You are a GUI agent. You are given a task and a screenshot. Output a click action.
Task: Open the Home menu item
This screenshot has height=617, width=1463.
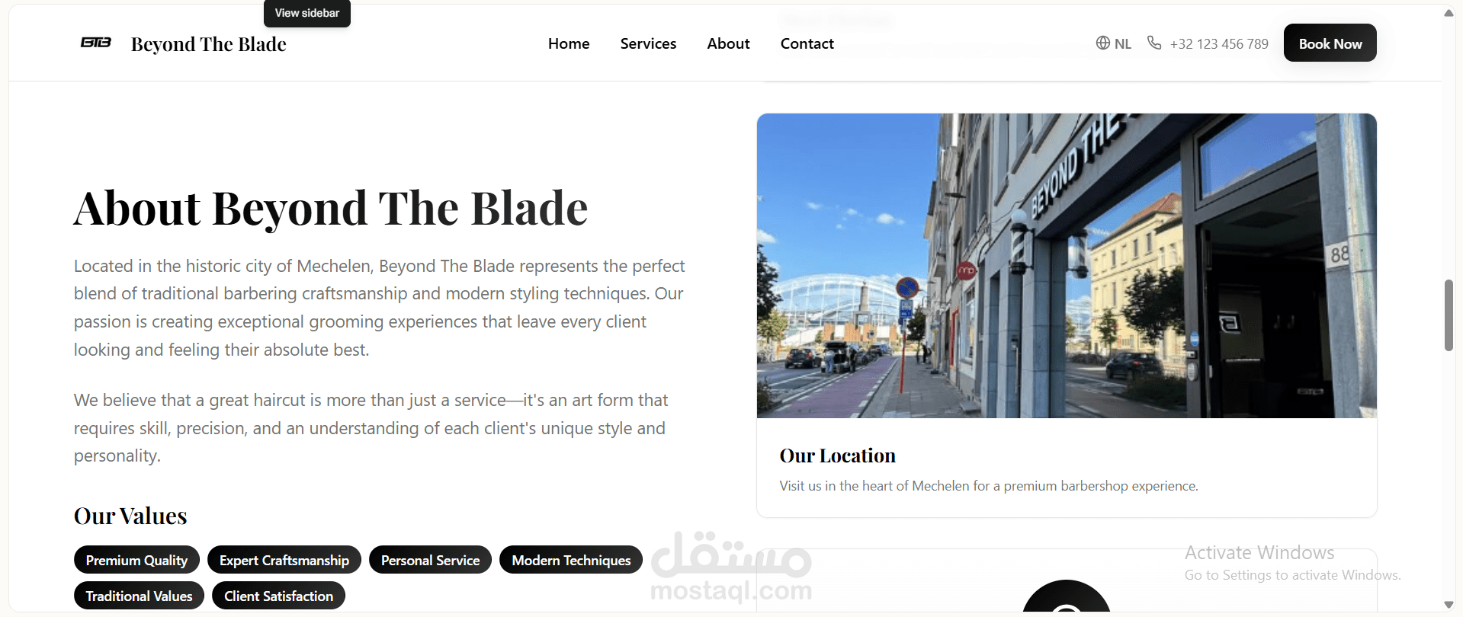point(569,43)
